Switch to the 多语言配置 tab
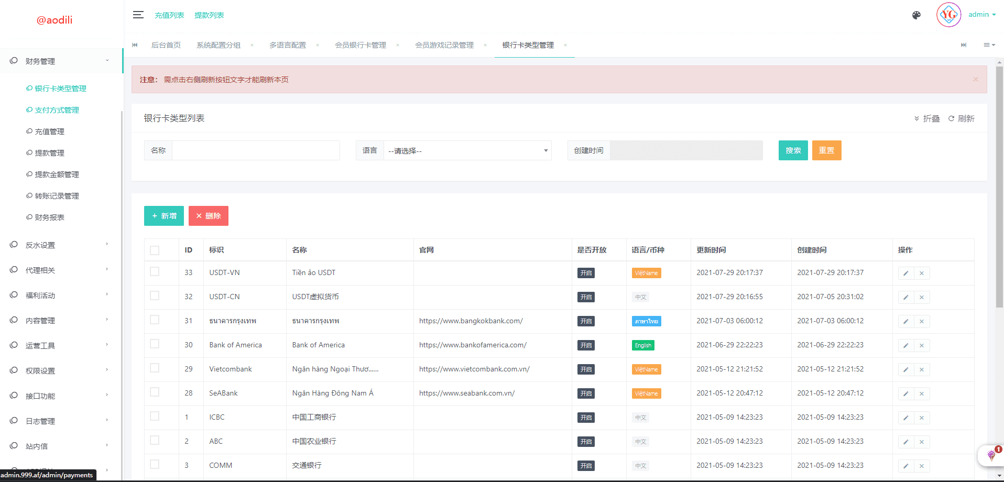The image size is (1004, 482). coord(288,45)
